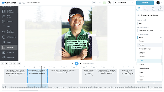
Task: Click the Publish button
Action: pyautogui.click(x=145, y=3)
